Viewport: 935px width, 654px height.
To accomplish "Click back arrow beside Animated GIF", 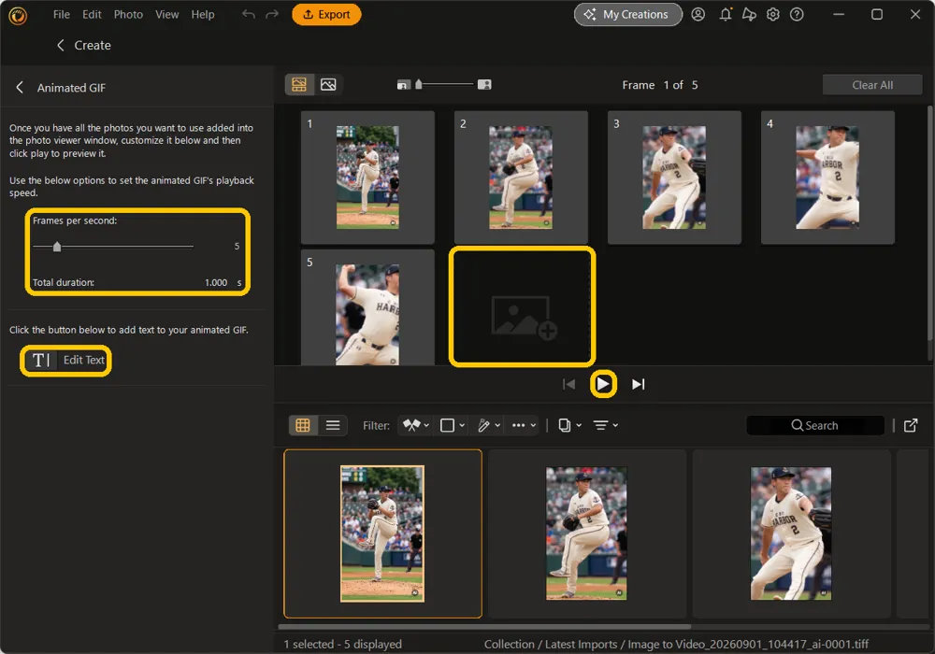I will (x=20, y=88).
